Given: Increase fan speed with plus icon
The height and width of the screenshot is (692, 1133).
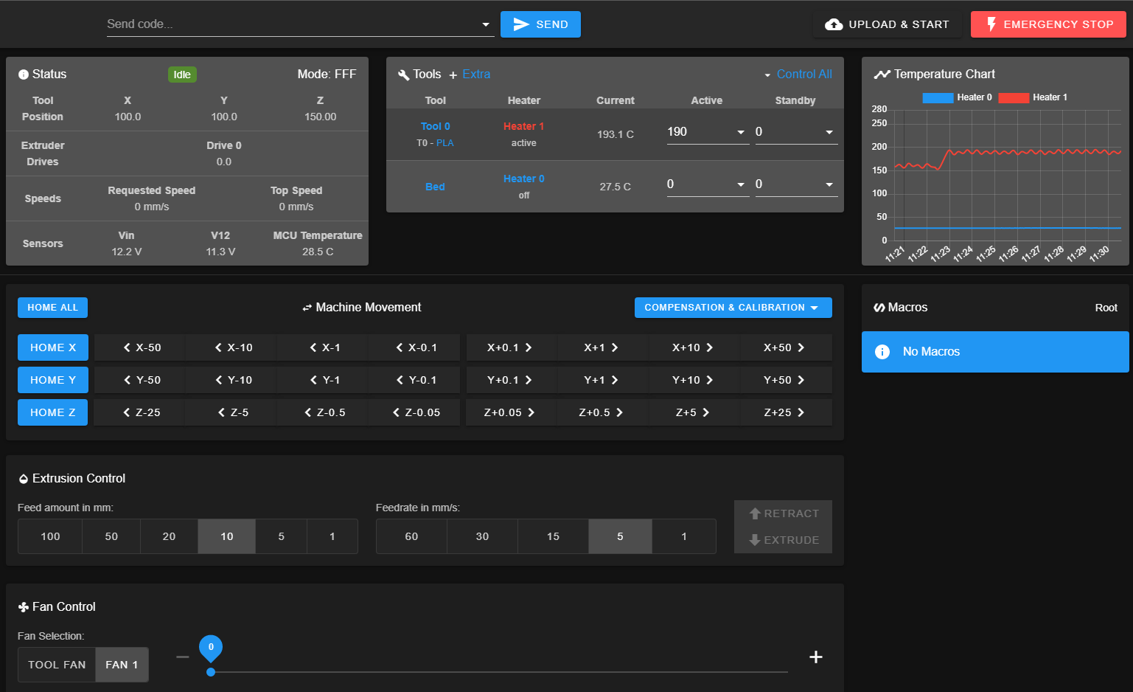Looking at the screenshot, I should tap(816, 657).
